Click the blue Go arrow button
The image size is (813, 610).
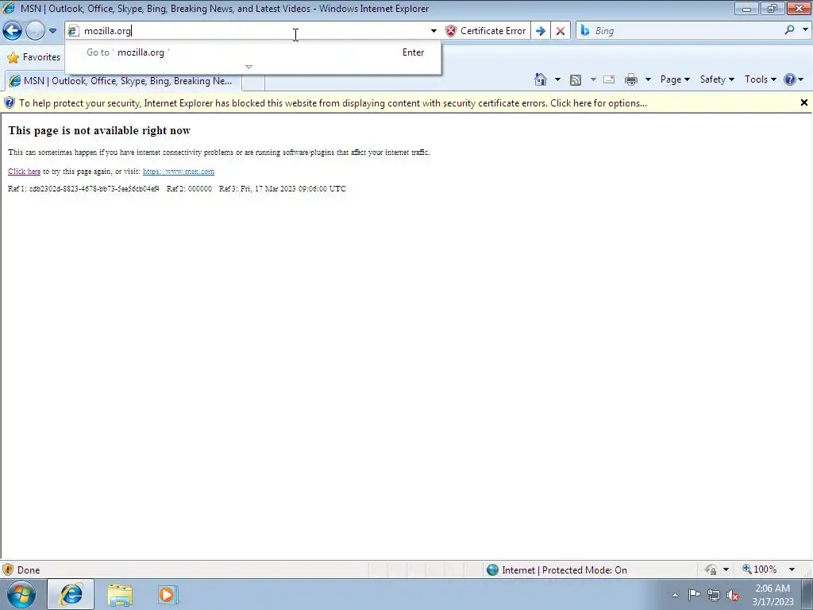[x=540, y=31]
